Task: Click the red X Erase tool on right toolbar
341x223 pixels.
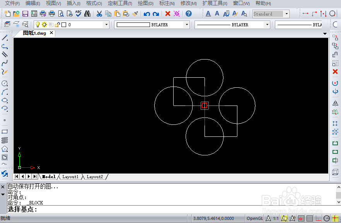Action: [x=335, y=71]
